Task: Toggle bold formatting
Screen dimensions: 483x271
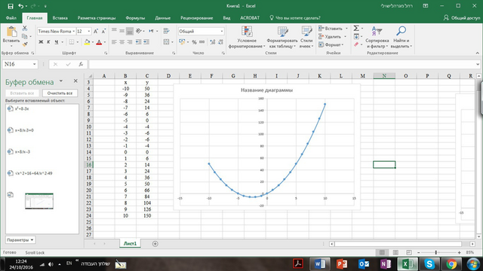Action: tap(41, 42)
